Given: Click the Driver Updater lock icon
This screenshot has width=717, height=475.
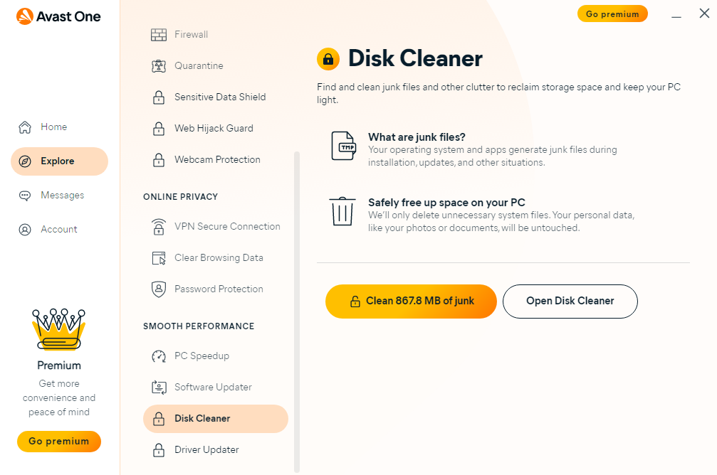Looking at the screenshot, I should tap(159, 450).
